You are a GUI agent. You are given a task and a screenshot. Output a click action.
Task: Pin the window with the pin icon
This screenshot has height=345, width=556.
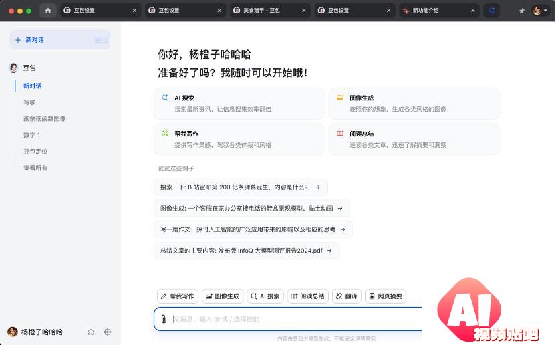pyautogui.click(x=522, y=11)
